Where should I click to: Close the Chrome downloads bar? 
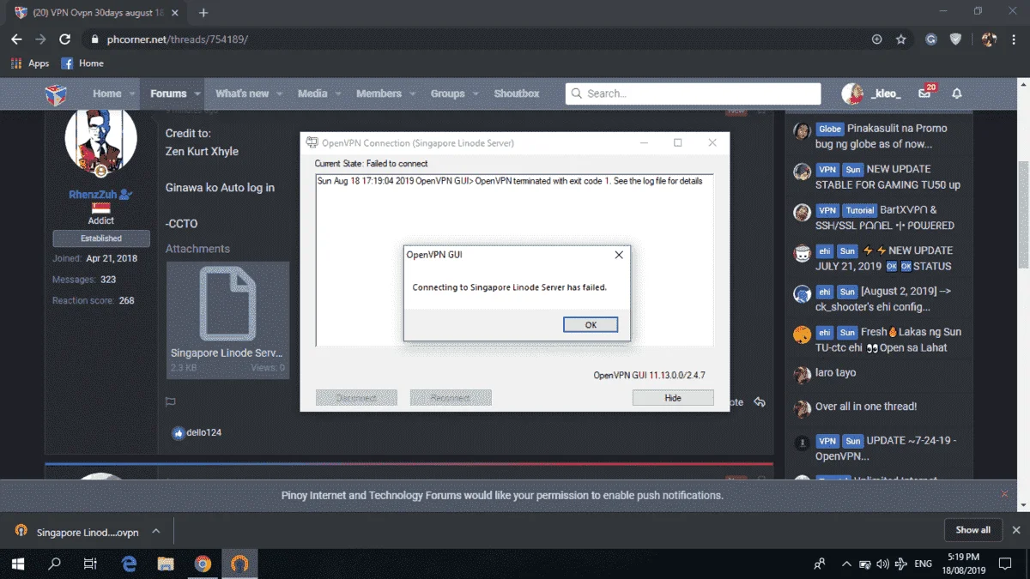pyautogui.click(x=1016, y=530)
